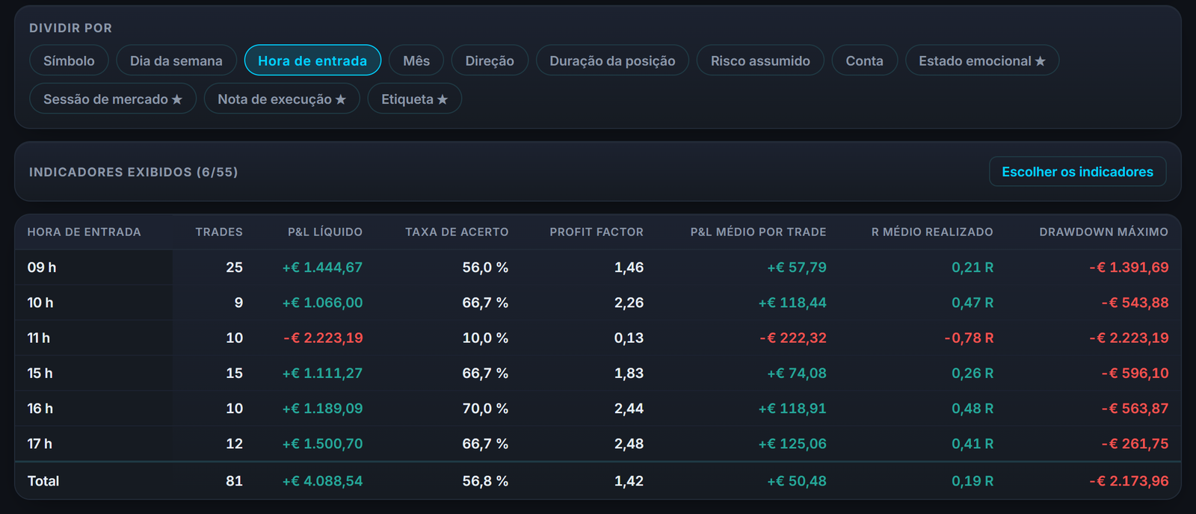Select the 11 h row label

39,338
